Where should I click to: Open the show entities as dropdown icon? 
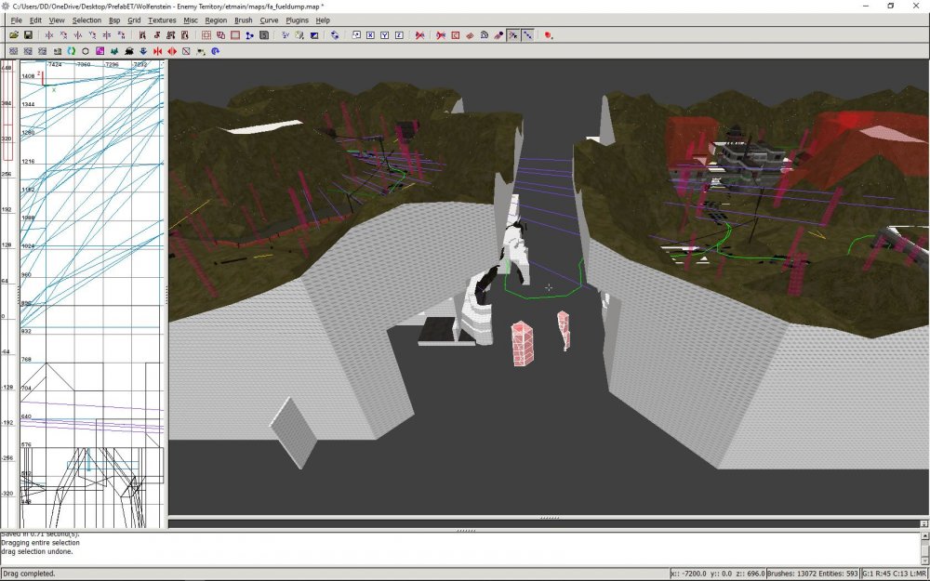pyautogui.click(x=548, y=35)
